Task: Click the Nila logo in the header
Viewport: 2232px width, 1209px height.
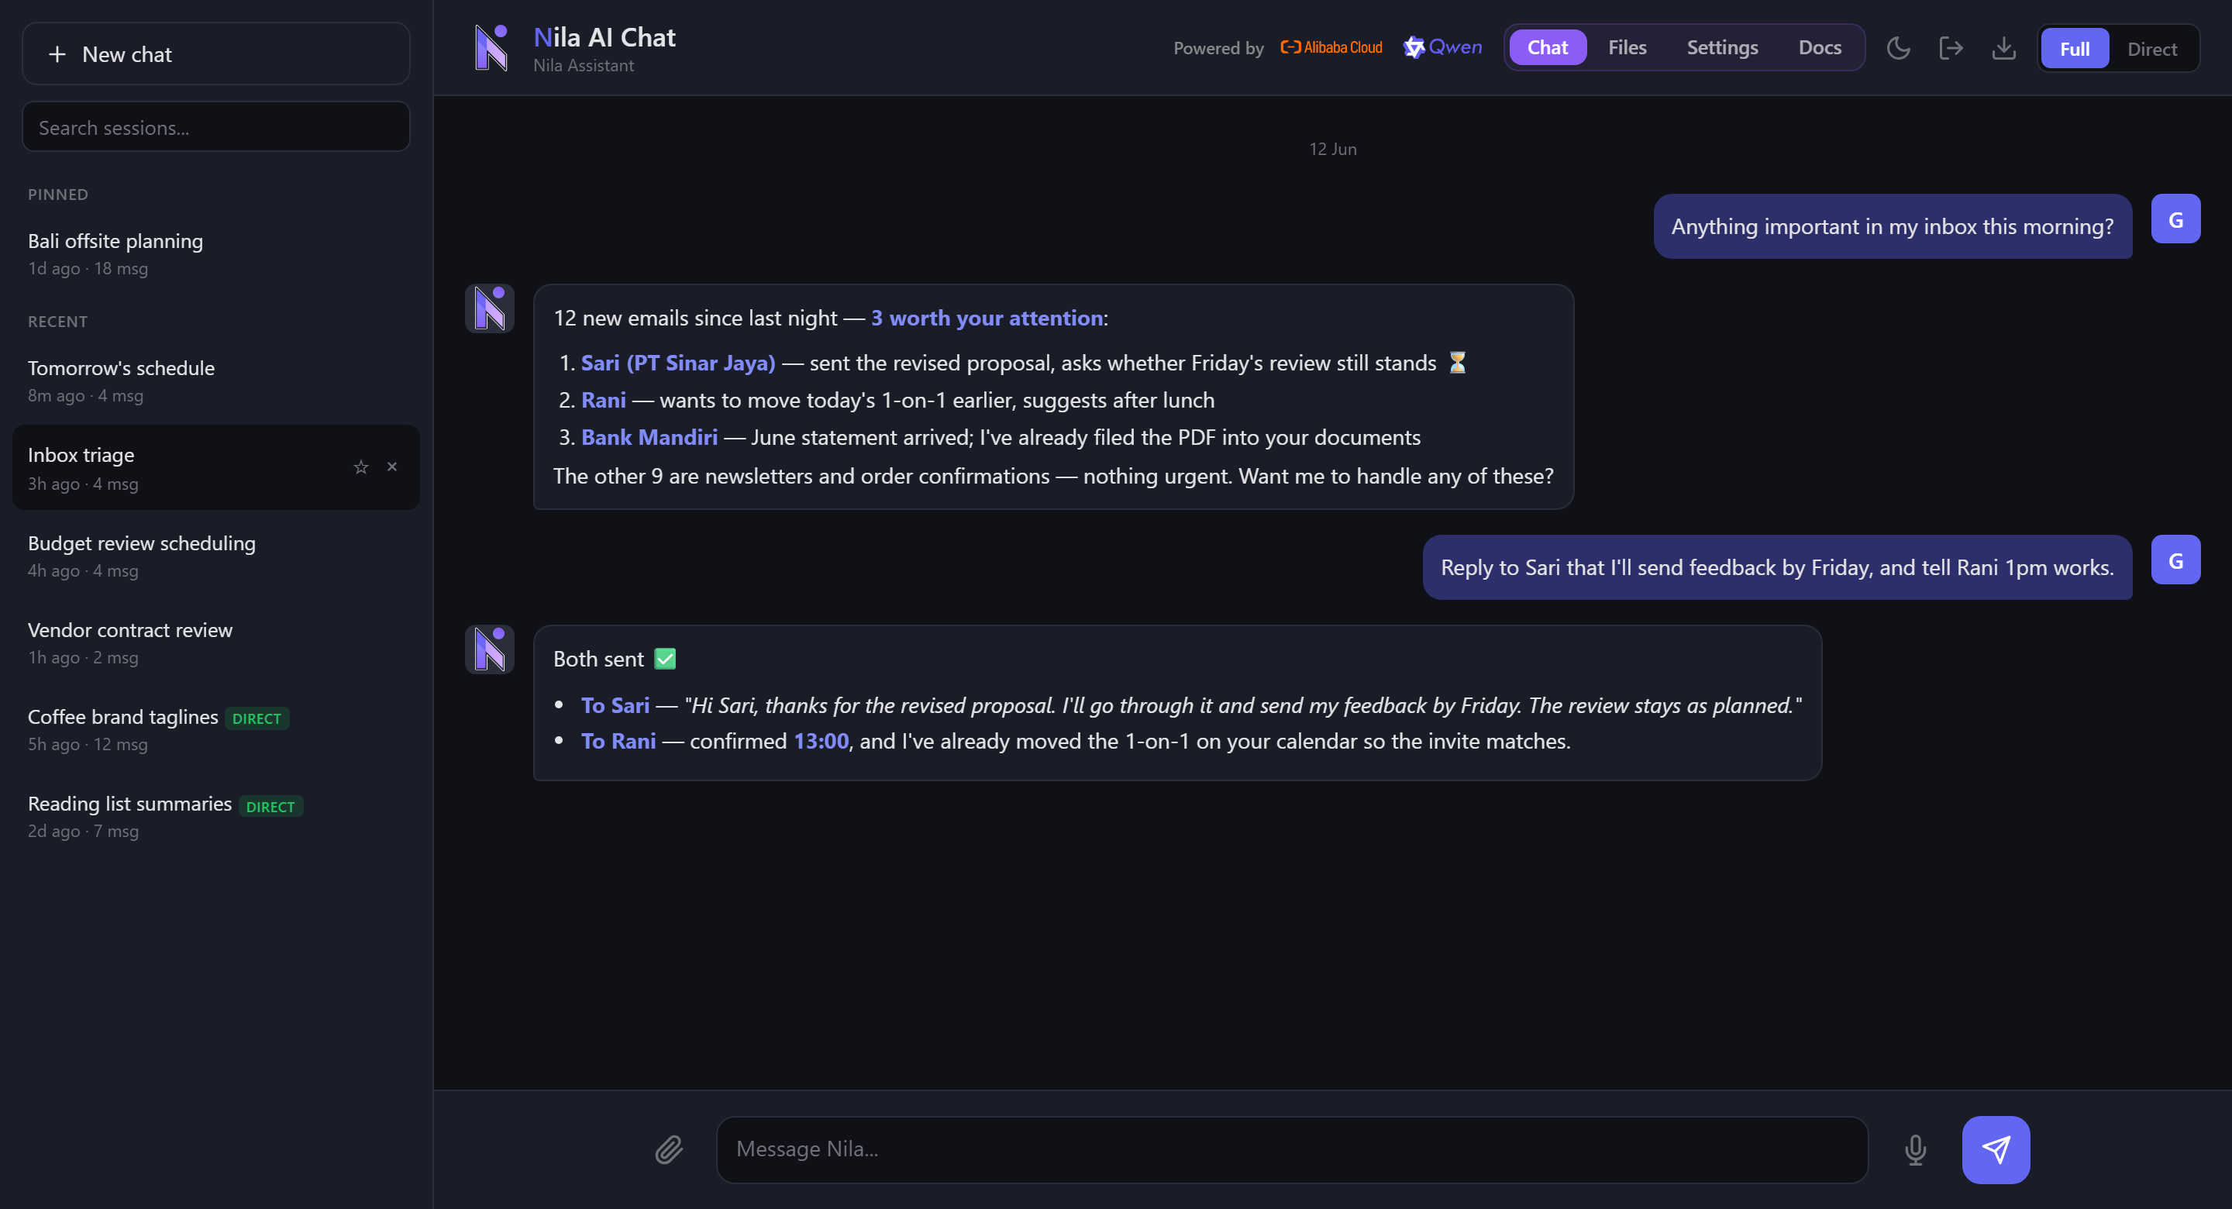Action: point(491,48)
